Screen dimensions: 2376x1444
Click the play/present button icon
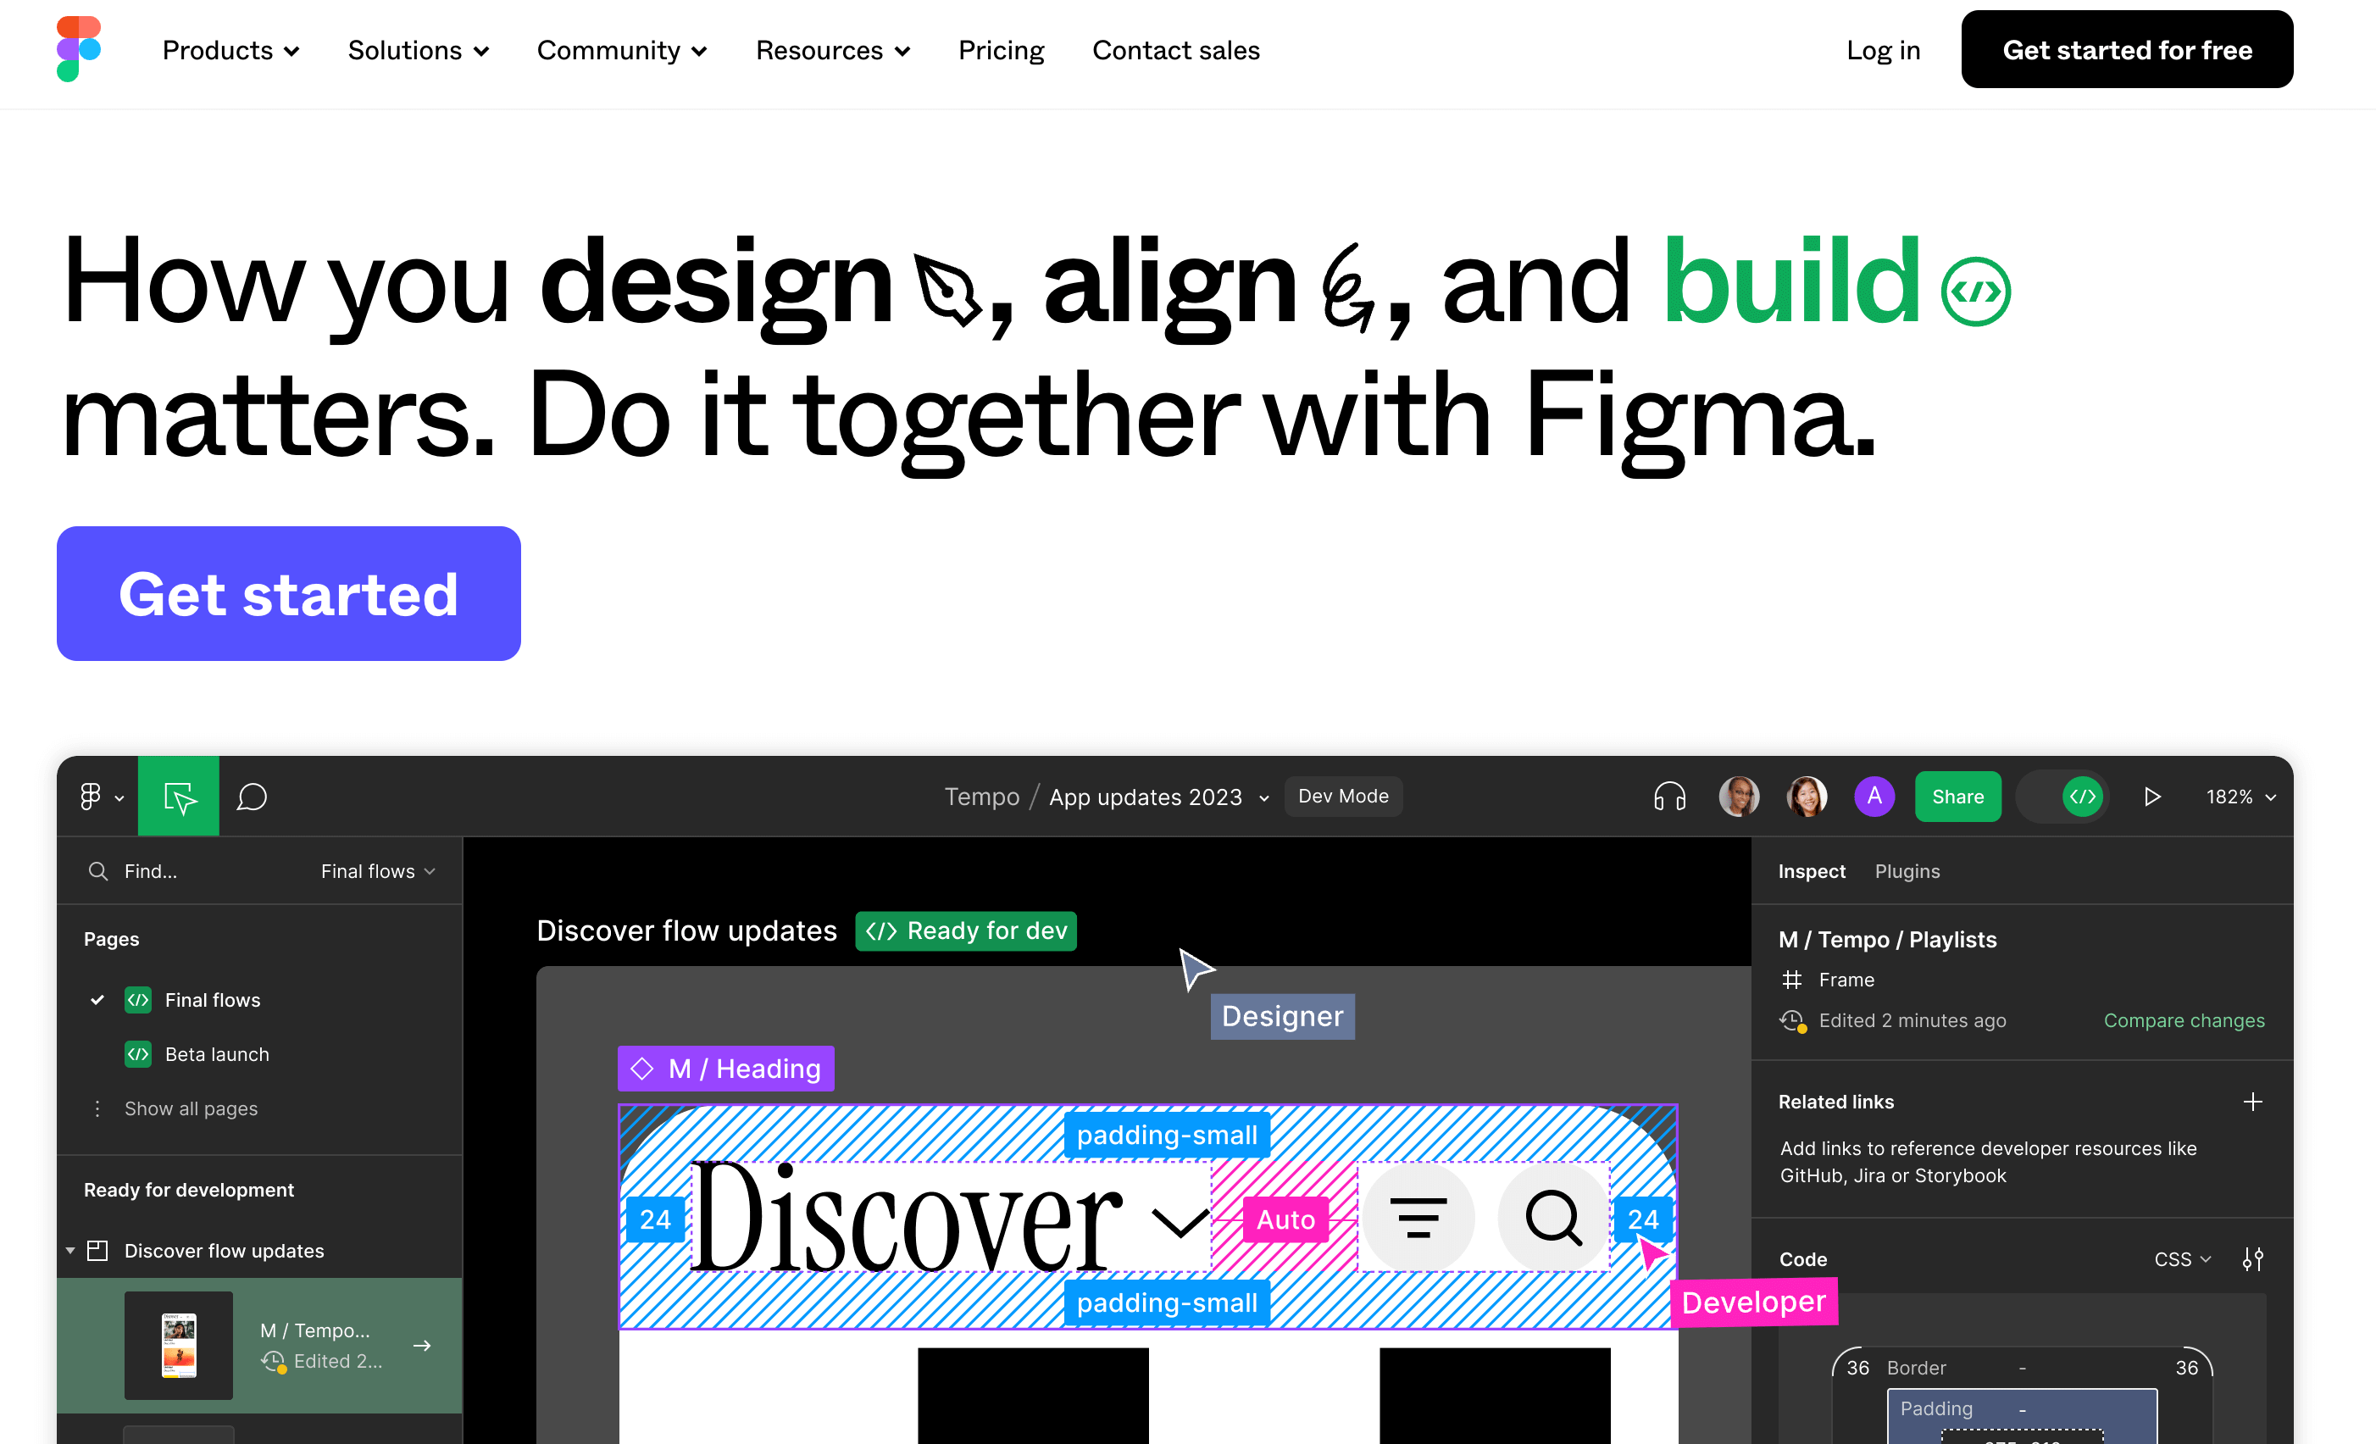[x=2152, y=796]
